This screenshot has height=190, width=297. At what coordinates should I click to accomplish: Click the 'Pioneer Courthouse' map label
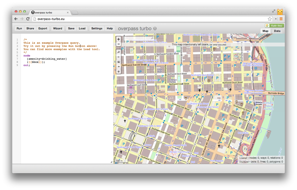click(179, 152)
